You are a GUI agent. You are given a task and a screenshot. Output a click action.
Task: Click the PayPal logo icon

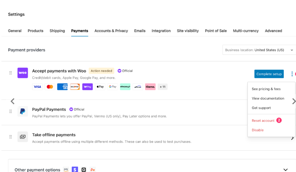(23, 111)
